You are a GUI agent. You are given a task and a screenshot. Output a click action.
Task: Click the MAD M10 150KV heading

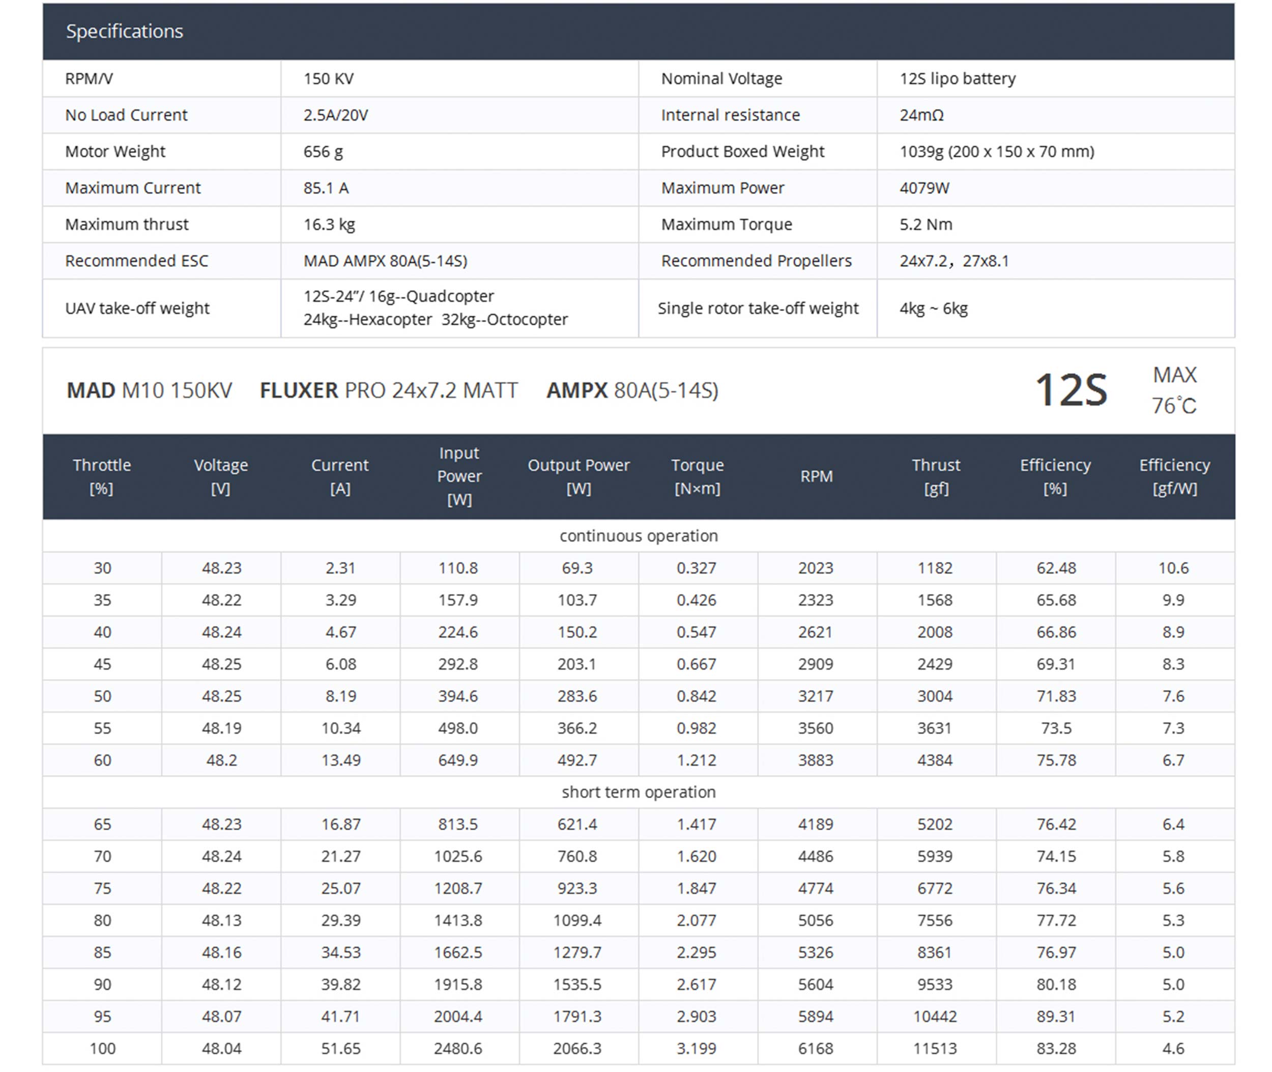pos(150,390)
